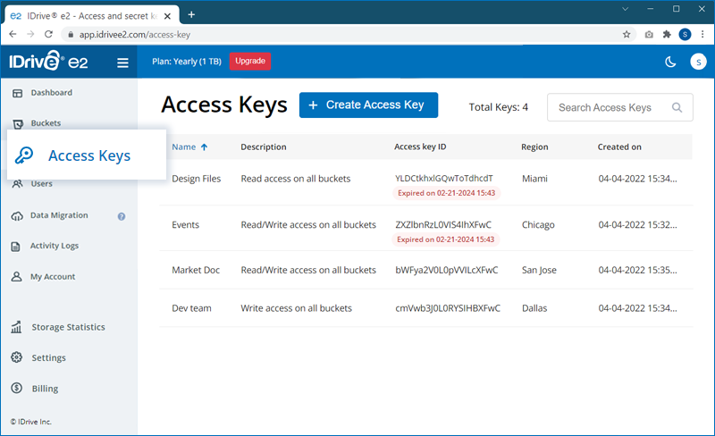The image size is (715, 436).
Task: Sort by Name column arrow
Action: point(205,147)
